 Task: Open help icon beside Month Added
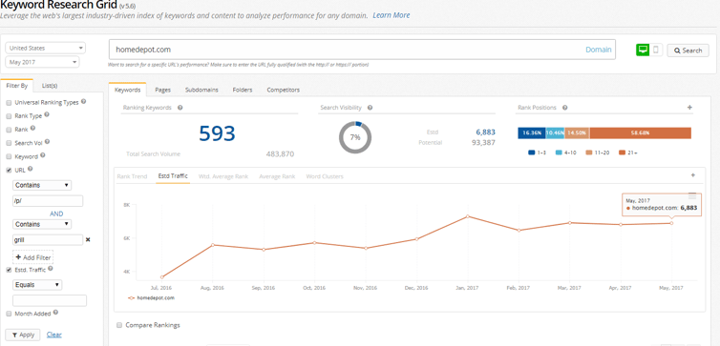click(x=55, y=313)
